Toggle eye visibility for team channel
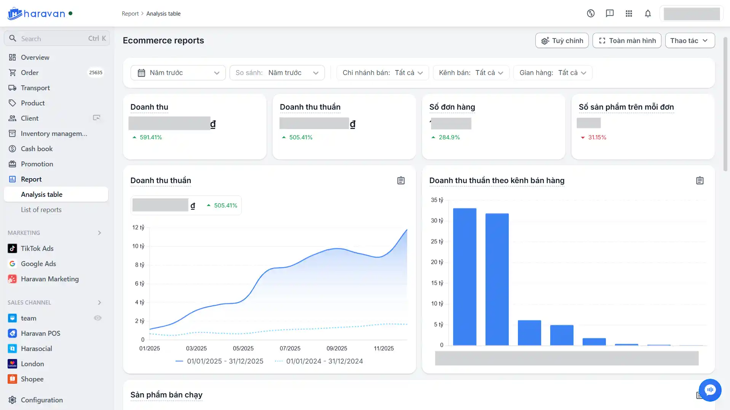Screen dimensions: 730x410 click(x=98, y=318)
